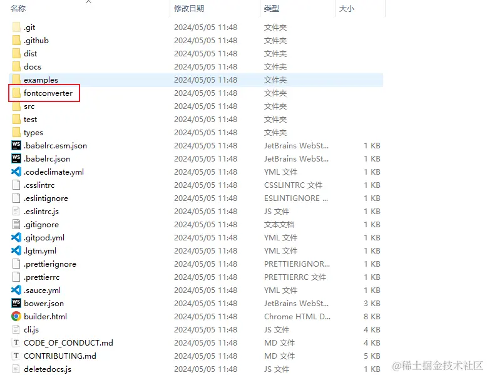Click type cell '文本文档' of .gitignore
The height and width of the screenshot is (375, 487).
(279, 224)
